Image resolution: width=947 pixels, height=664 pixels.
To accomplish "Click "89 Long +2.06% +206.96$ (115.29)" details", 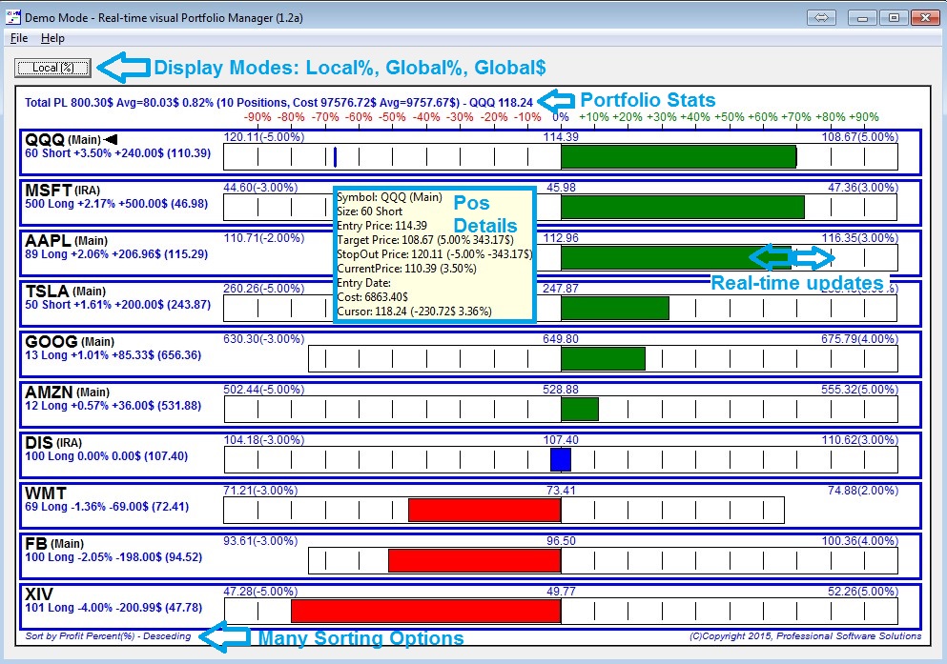I will click(x=116, y=254).
